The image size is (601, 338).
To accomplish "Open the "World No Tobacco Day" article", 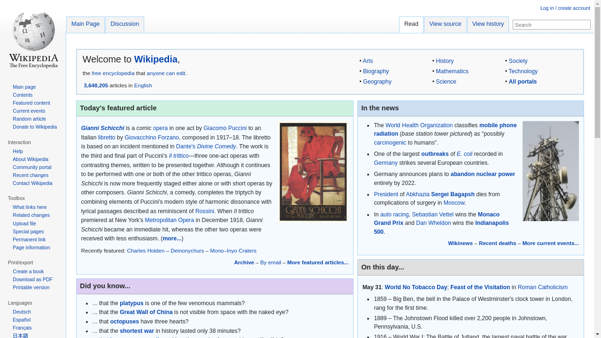I will click(416, 287).
